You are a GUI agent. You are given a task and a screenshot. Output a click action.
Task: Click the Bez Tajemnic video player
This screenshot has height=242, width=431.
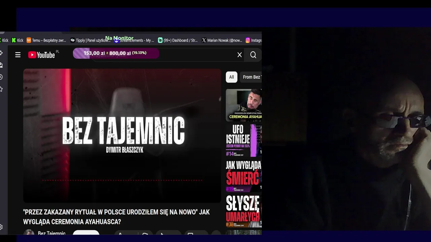[x=122, y=136]
